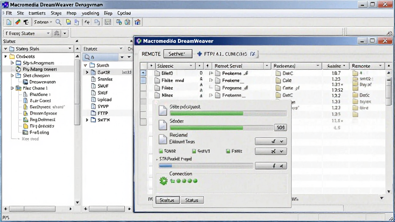Click the Dedc folder icon in Remonte column
The image size is (395, 222).
click(x=355, y=95)
